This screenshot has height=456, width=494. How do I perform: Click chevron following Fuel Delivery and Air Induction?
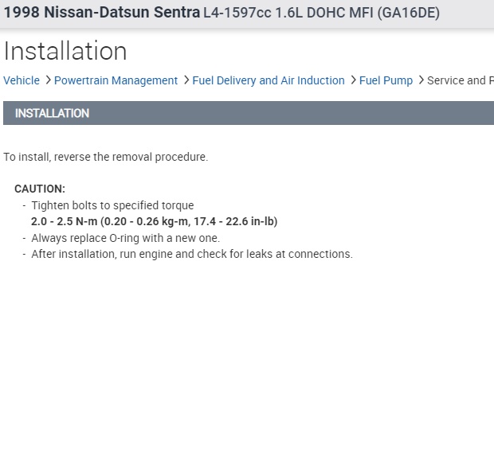tap(353, 80)
